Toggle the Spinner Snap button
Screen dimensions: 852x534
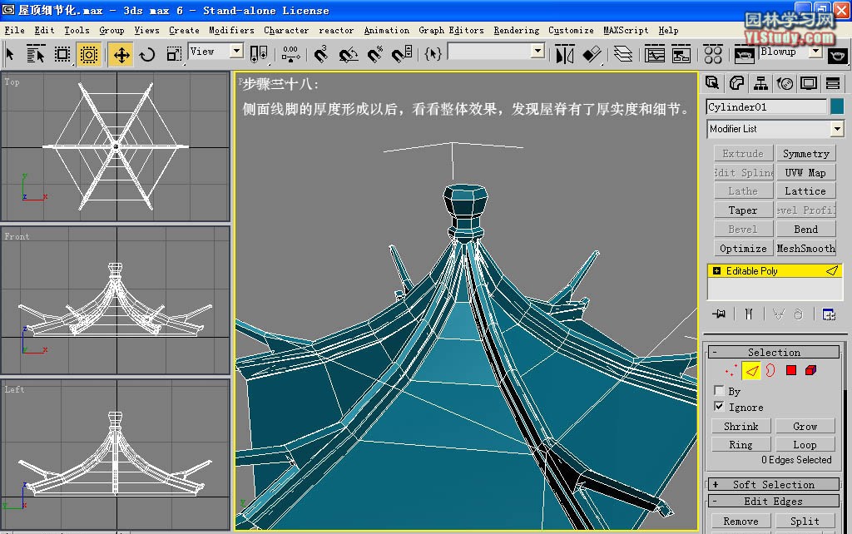point(402,54)
